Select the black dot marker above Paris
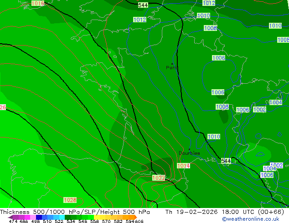This screenshot has height=223, width=289. [172, 64]
